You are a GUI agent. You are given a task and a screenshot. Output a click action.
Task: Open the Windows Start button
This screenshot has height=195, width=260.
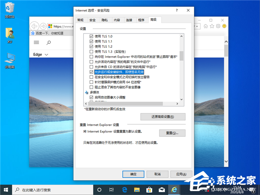click(6, 190)
